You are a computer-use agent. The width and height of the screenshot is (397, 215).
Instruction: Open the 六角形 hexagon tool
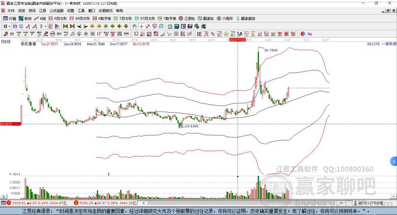coord(225,19)
